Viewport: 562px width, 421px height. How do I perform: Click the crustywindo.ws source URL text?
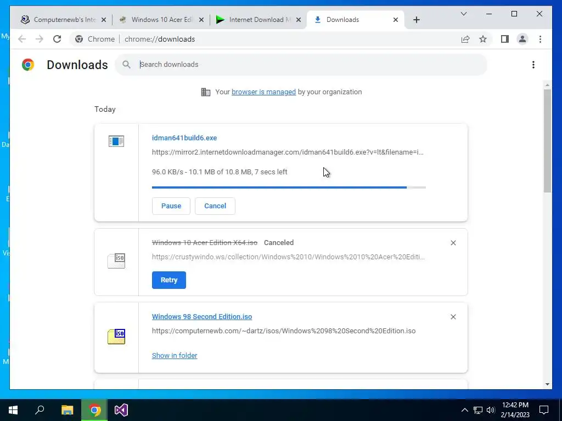pyautogui.click(x=288, y=257)
